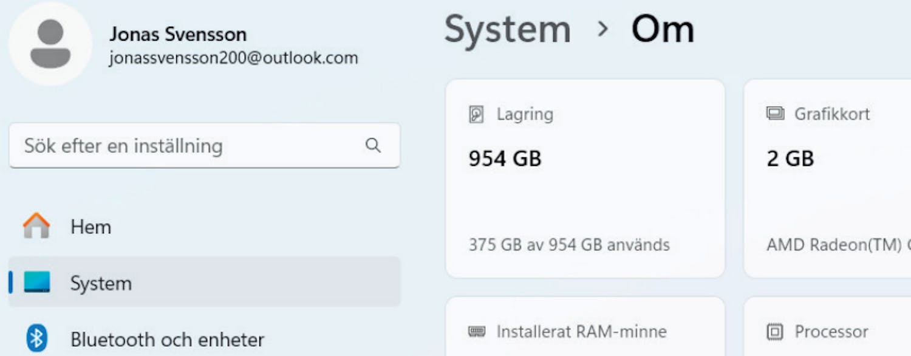Click the Installerat RAM-minne card label
This screenshot has width=911, height=356.
pos(581,332)
